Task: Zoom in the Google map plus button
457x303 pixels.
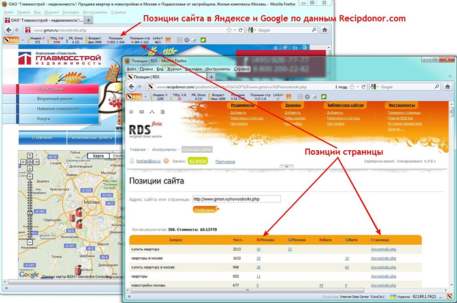Action: (30, 176)
